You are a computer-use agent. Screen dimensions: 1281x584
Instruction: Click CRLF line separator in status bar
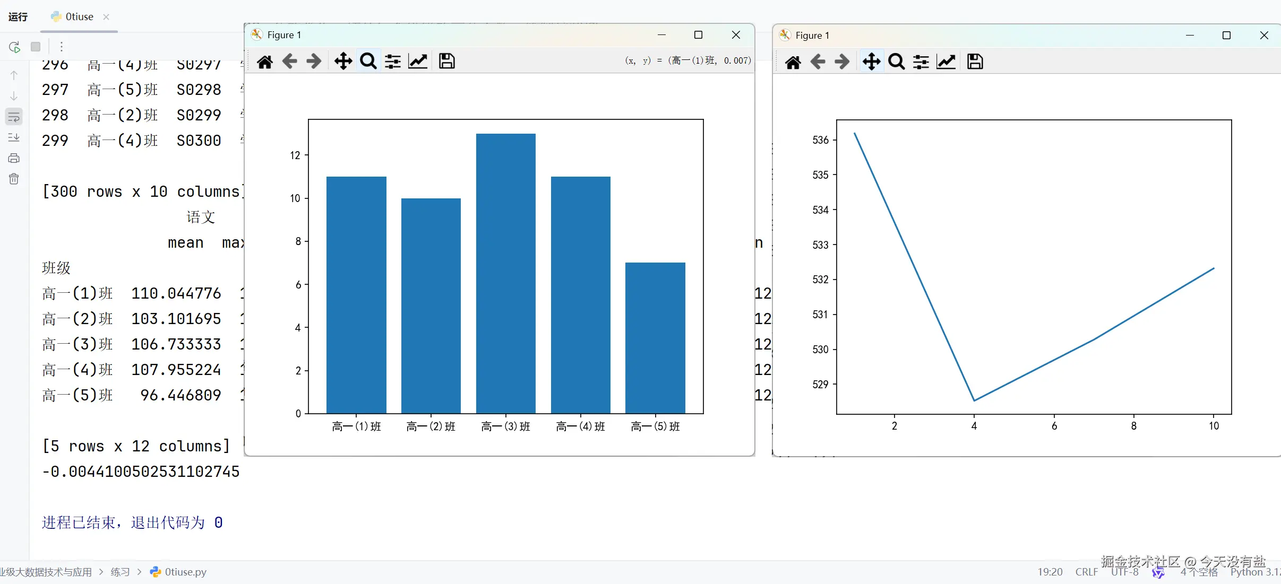1086,572
